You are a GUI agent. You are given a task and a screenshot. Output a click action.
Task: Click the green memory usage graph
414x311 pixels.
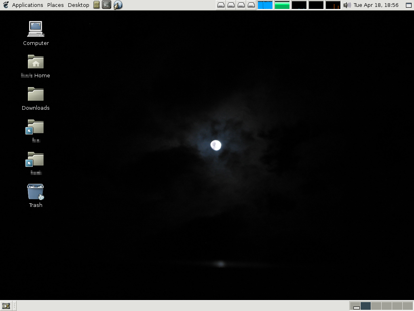pyautogui.click(x=282, y=5)
